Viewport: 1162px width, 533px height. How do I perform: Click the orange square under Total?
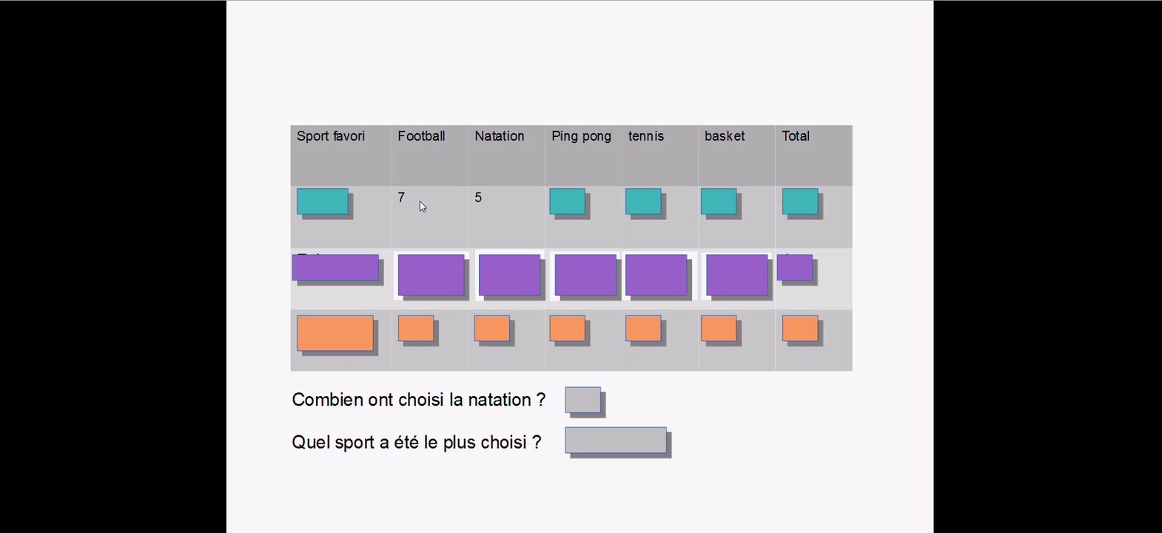tap(800, 329)
